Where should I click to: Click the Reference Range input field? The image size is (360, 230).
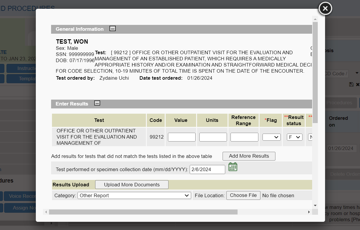click(244, 137)
